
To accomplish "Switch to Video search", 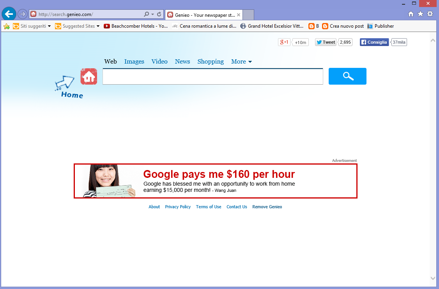I will click(159, 61).
